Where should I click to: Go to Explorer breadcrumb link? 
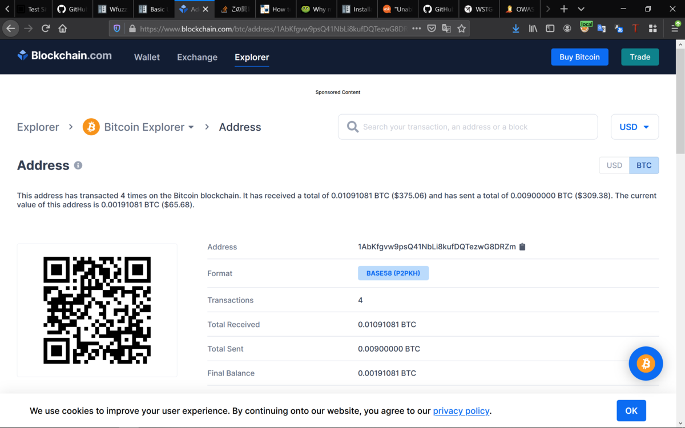(x=38, y=127)
